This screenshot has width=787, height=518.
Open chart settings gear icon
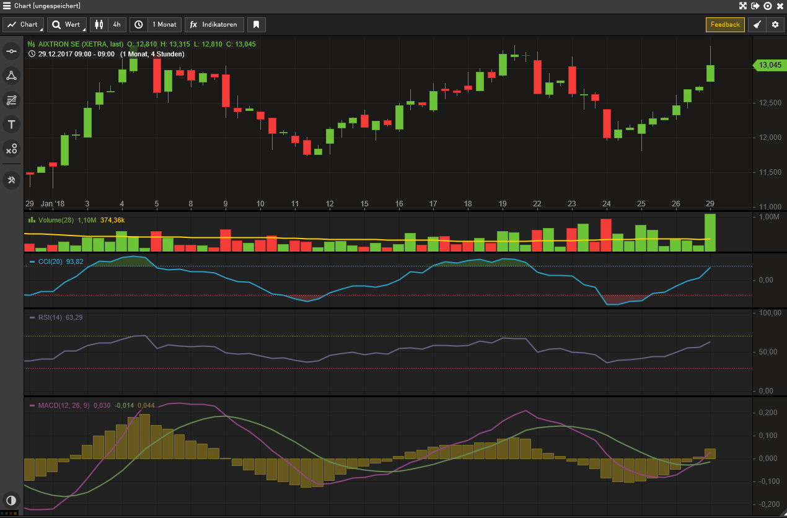coord(775,25)
